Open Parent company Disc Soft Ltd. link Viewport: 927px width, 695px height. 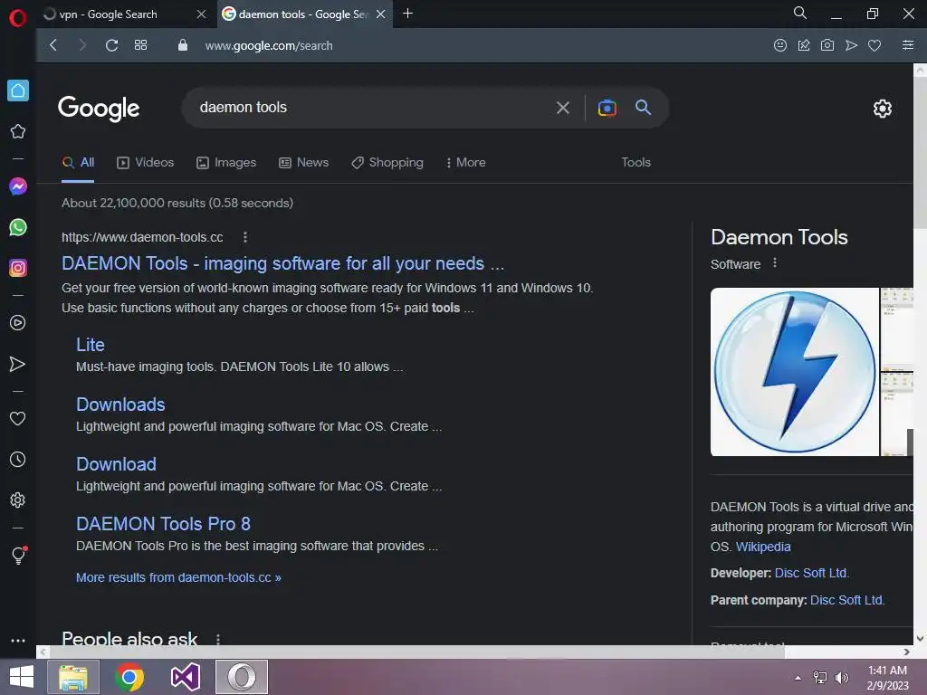click(847, 600)
